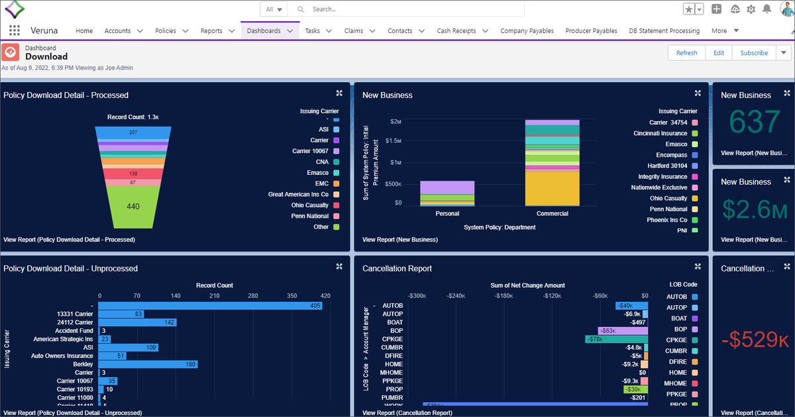Open the More navigation dropdown

pos(725,30)
